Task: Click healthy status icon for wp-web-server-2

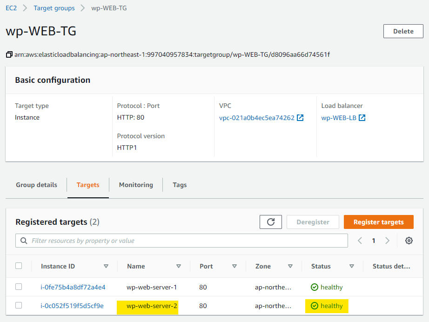Action: (315, 306)
